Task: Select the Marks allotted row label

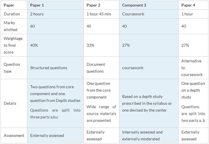Action: pyautogui.click(x=11, y=26)
